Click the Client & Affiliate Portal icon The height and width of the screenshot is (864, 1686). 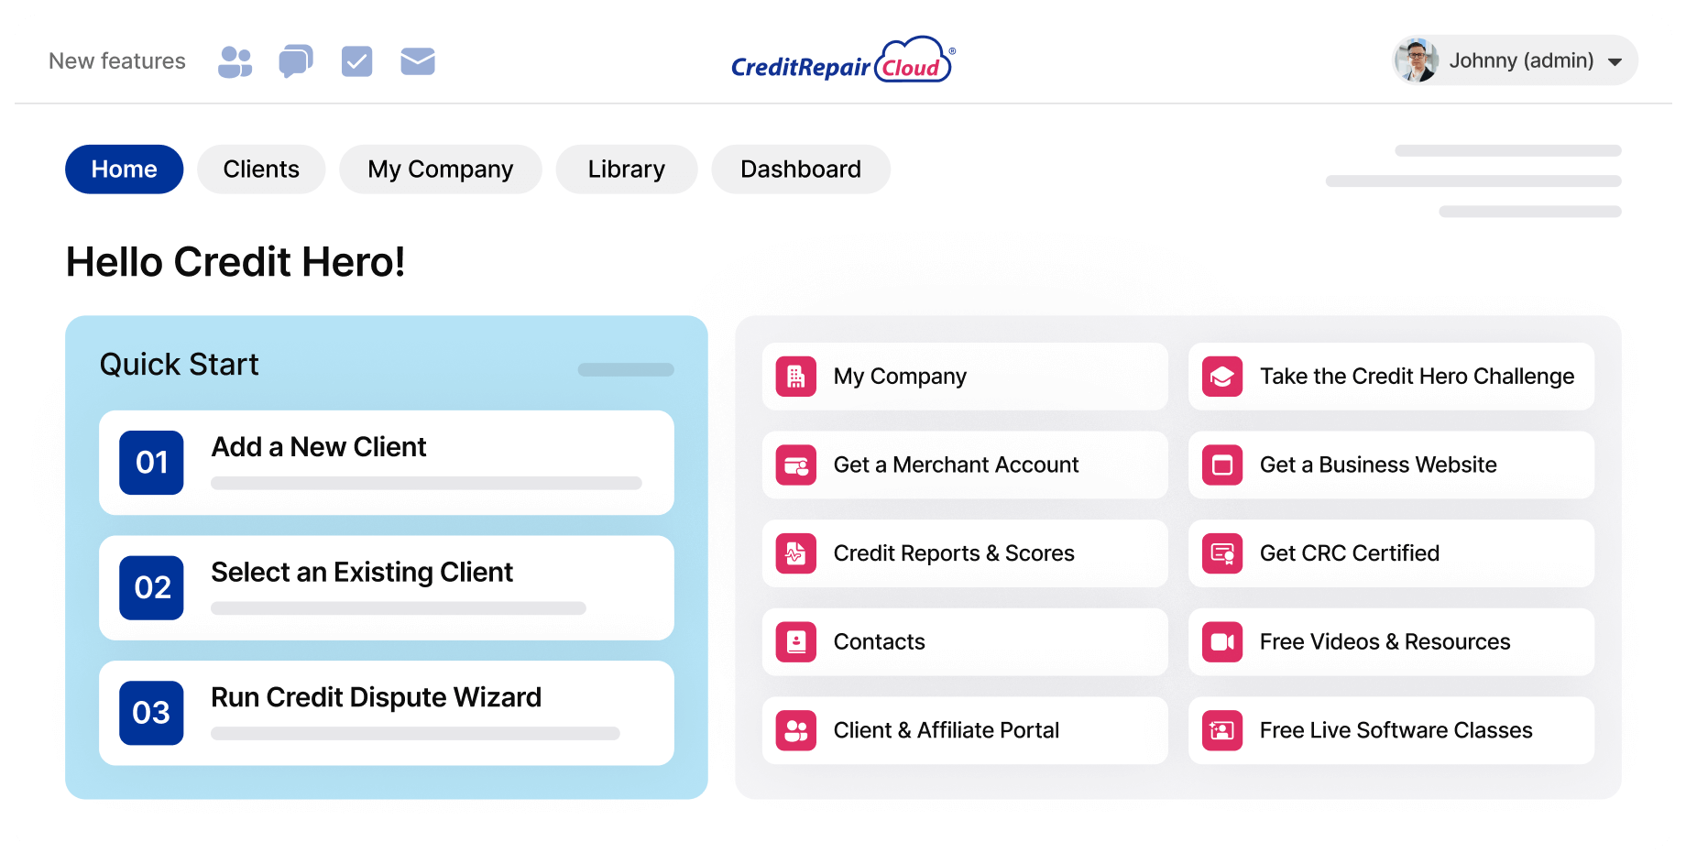click(796, 731)
